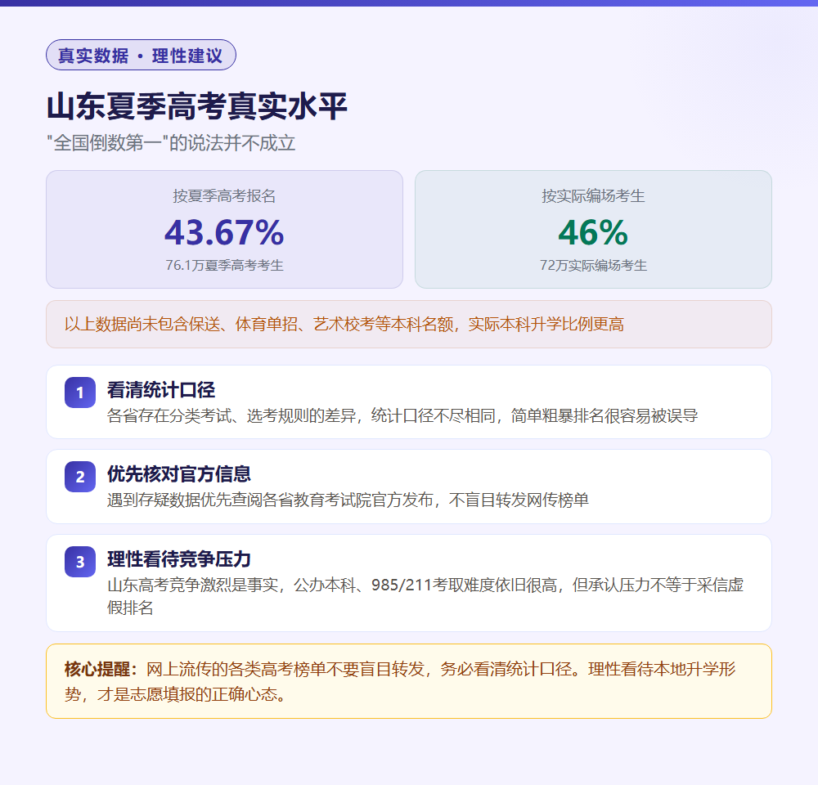Click the description starting 山东高考竞争激烈
The width and height of the screenshot is (818, 785).
click(425, 596)
